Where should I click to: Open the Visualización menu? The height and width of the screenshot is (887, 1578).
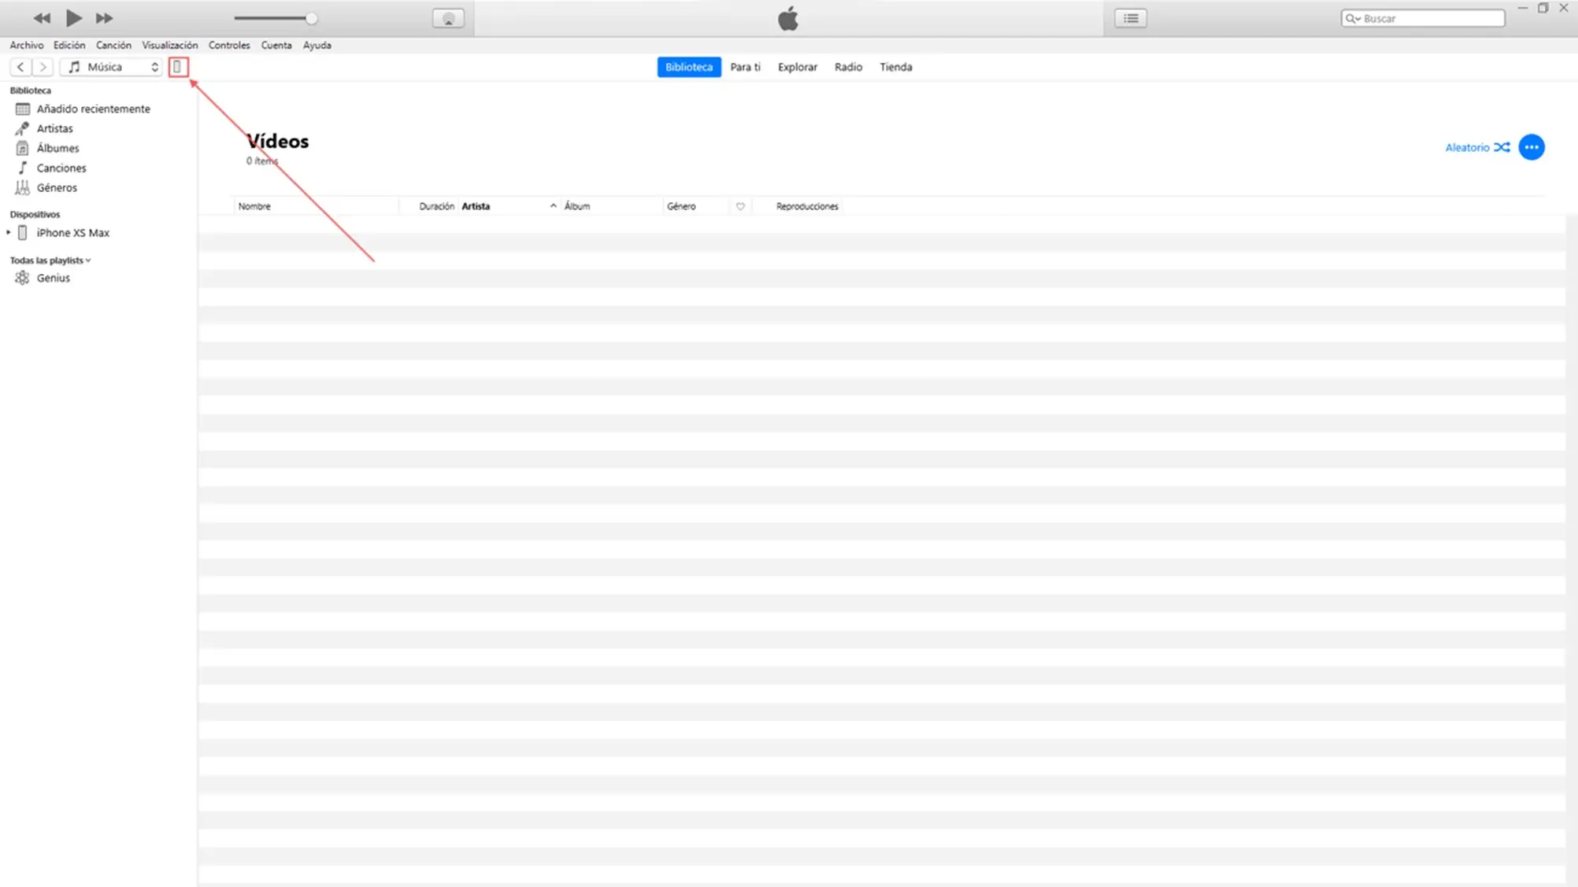[x=169, y=45]
